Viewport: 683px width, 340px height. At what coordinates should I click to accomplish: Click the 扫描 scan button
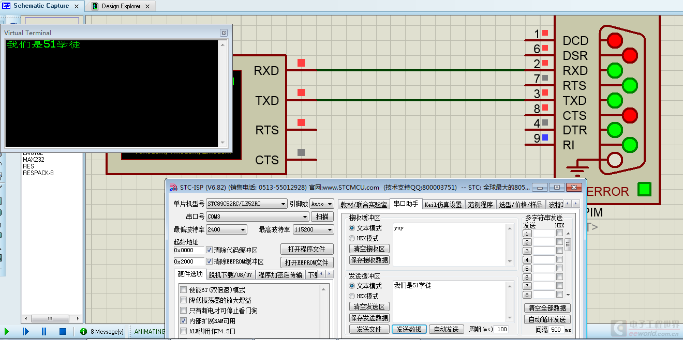[x=322, y=217]
